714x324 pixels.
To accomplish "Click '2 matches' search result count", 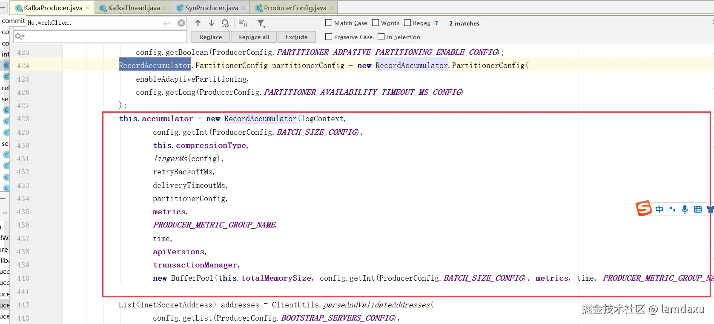I will click(464, 23).
